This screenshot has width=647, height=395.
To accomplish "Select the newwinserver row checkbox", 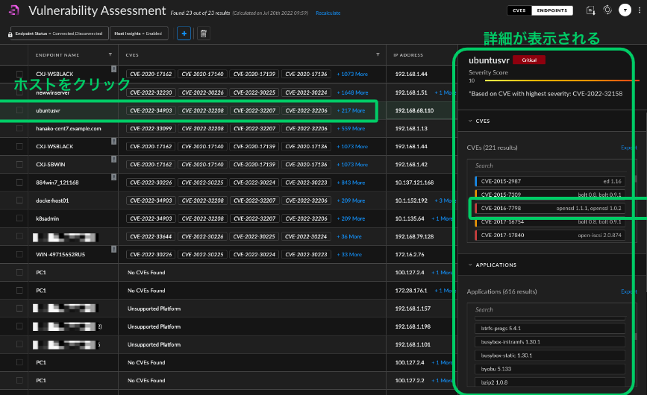I will click(20, 92).
